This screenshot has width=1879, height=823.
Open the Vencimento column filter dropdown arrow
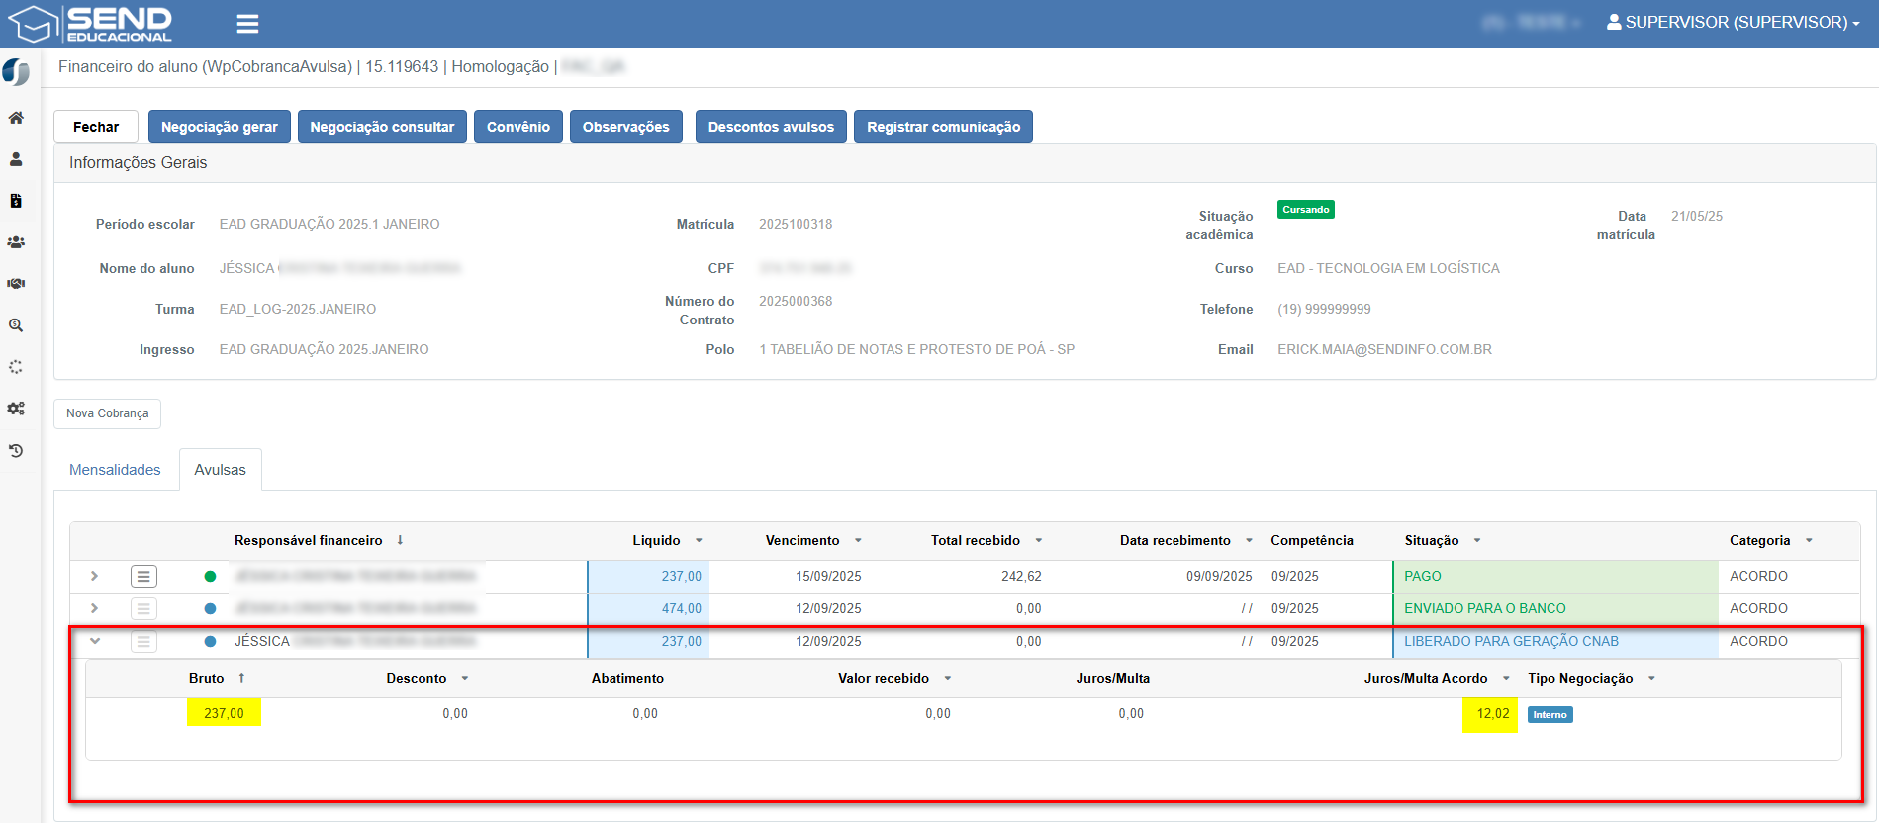click(858, 540)
